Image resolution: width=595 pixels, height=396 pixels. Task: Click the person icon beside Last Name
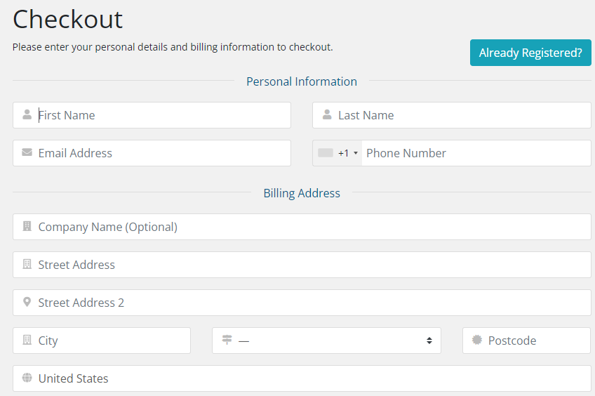click(327, 115)
